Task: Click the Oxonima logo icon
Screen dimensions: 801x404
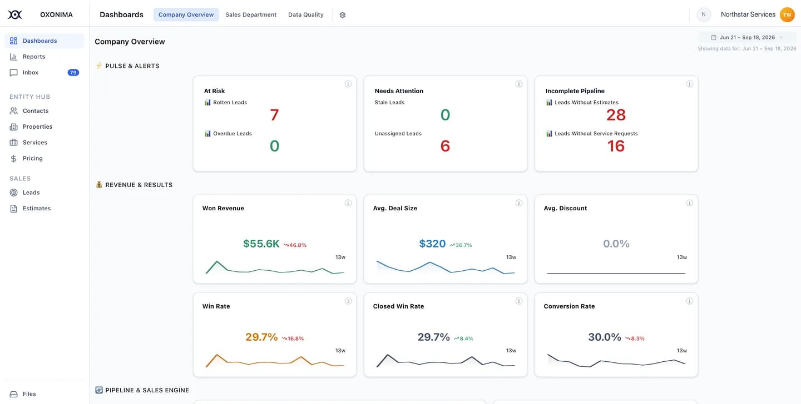Action: [15, 14]
